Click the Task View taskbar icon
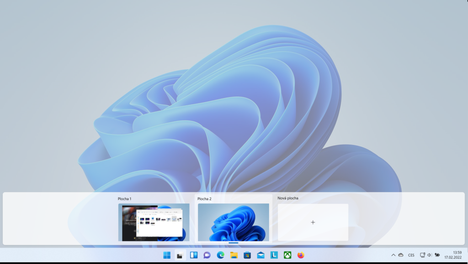 [x=180, y=255]
